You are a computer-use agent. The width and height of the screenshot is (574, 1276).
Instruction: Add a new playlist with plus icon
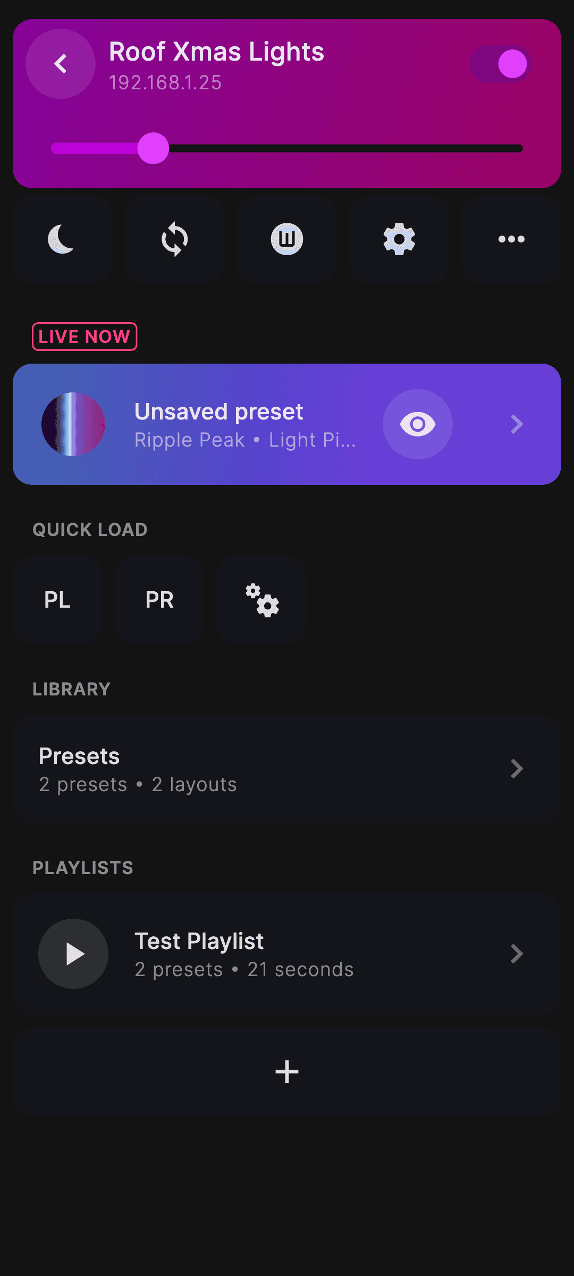(287, 1071)
